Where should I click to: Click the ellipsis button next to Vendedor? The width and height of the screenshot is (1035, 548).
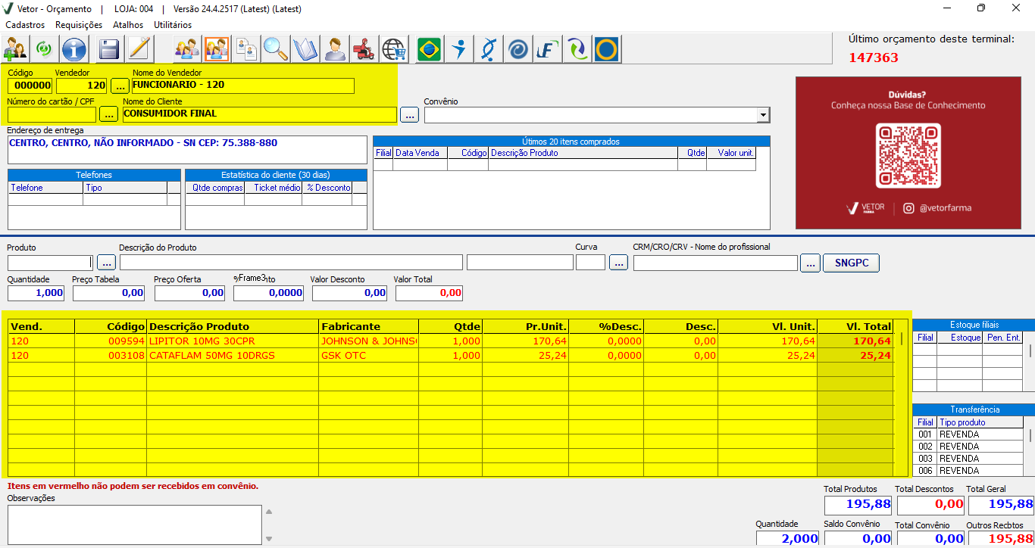(120, 86)
